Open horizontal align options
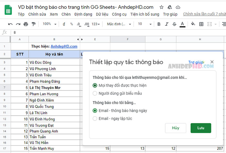Viewport: 226px width, 153px height. (x=224, y=24)
